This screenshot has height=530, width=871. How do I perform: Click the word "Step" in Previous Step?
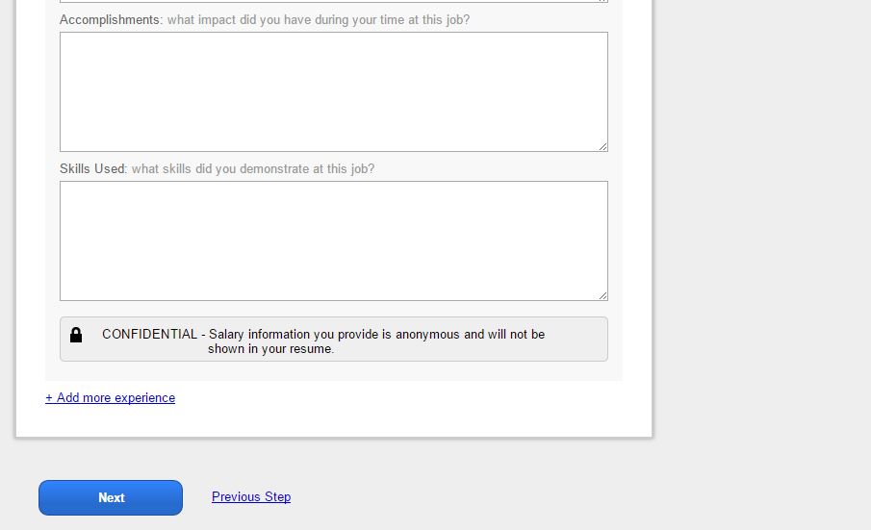tap(277, 497)
